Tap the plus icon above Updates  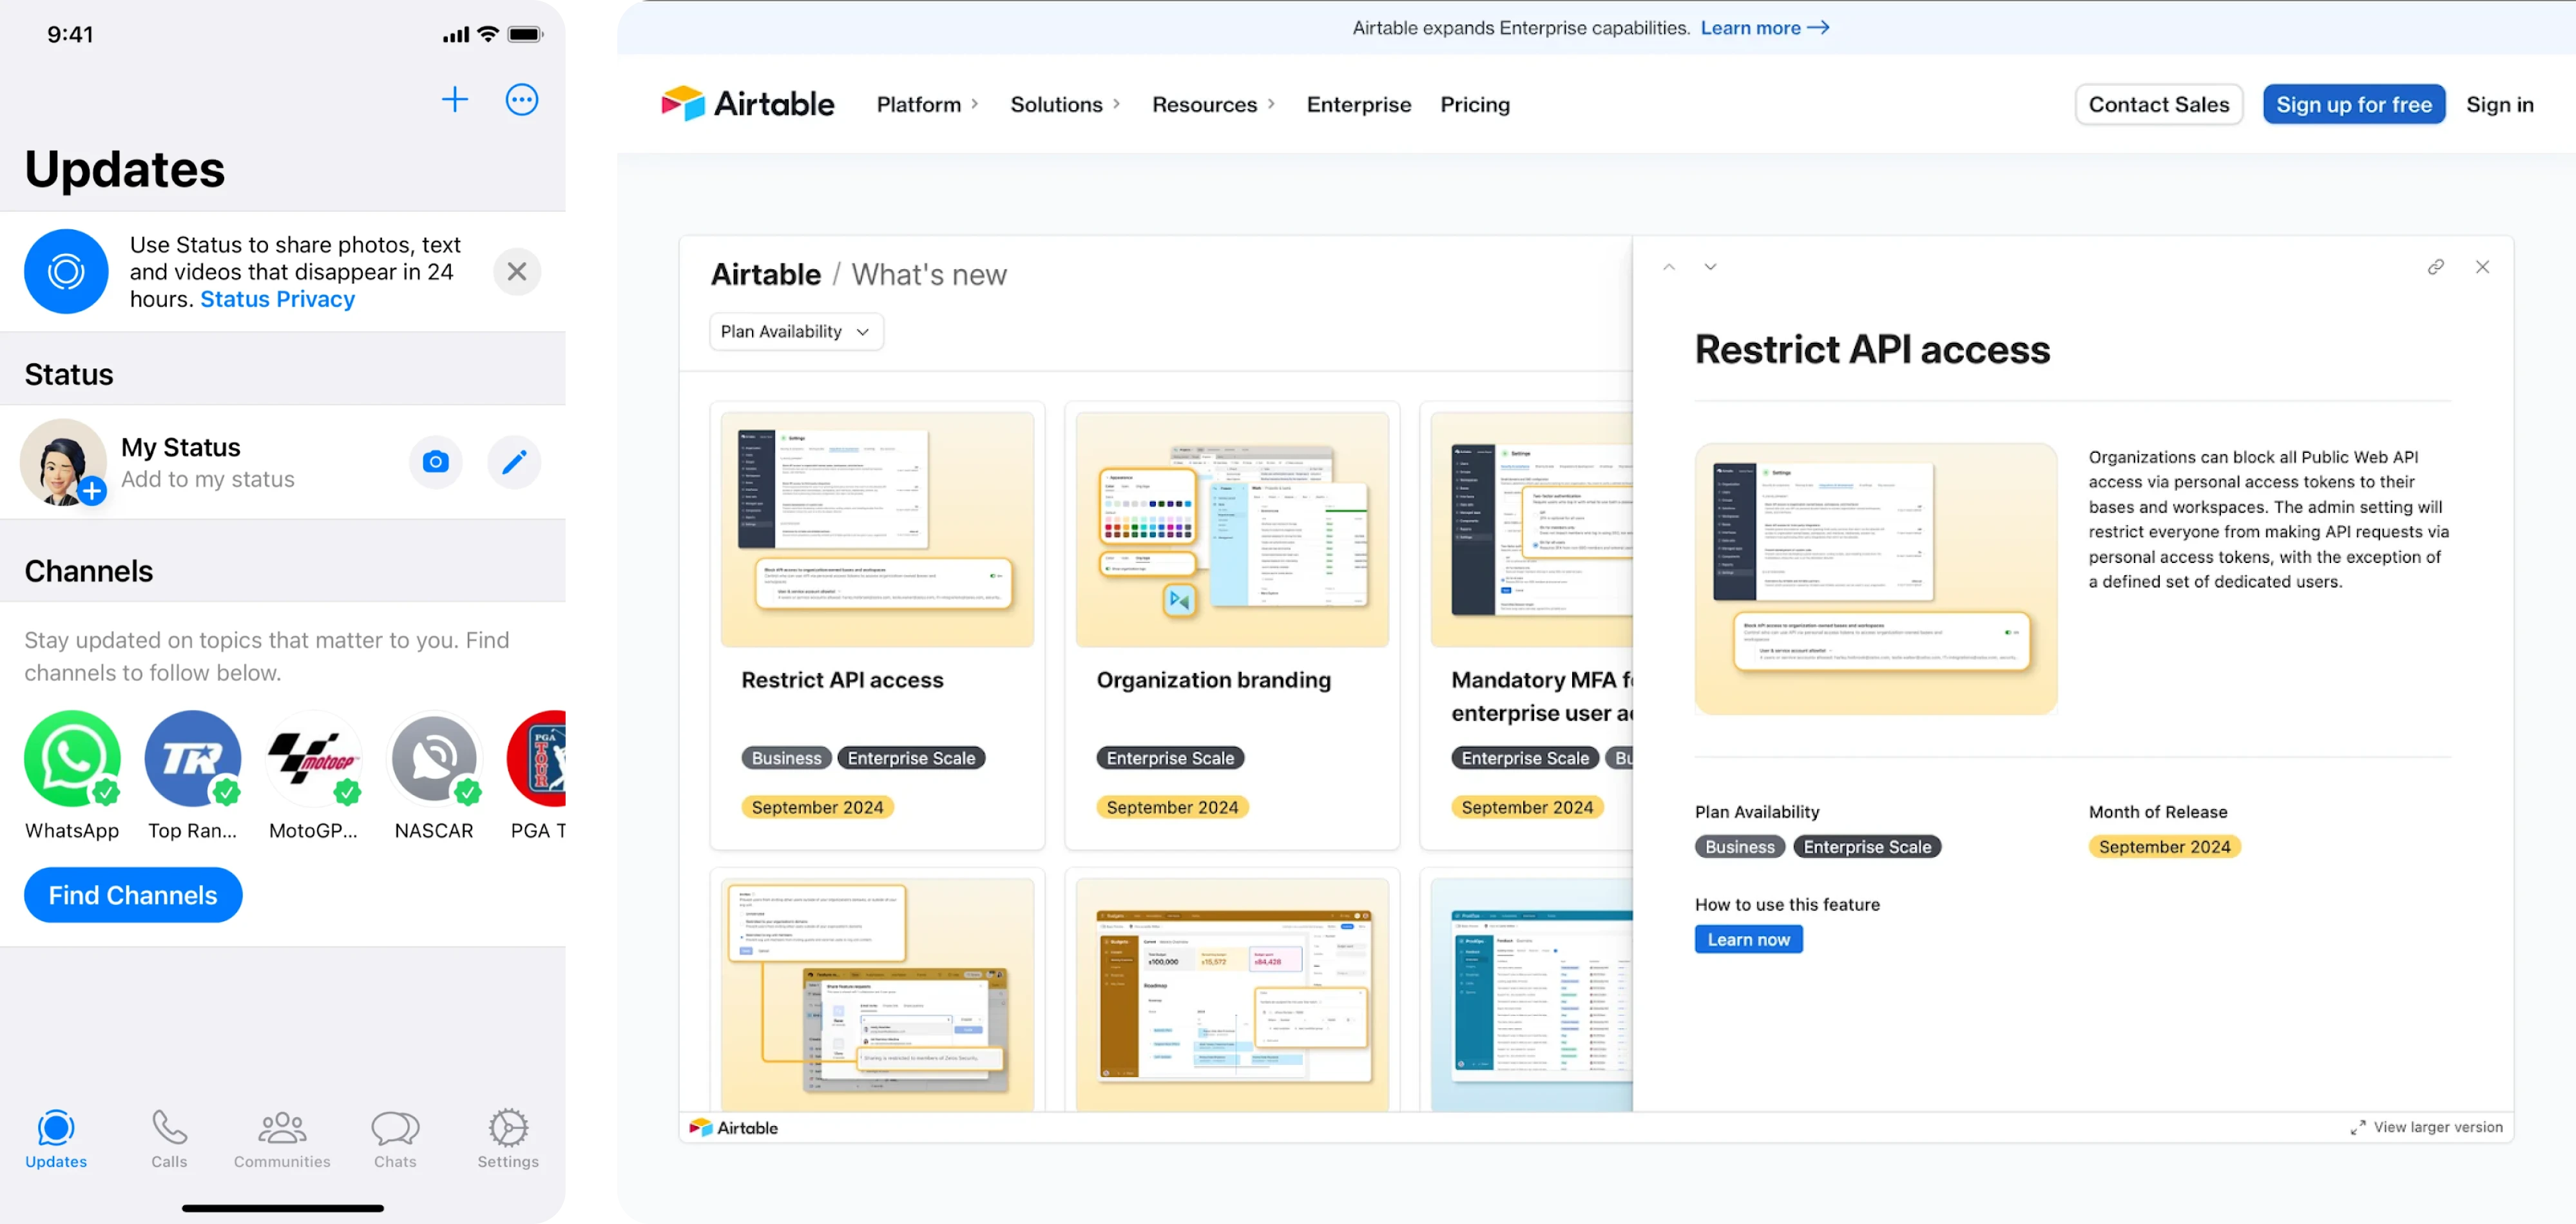pyautogui.click(x=455, y=99)
